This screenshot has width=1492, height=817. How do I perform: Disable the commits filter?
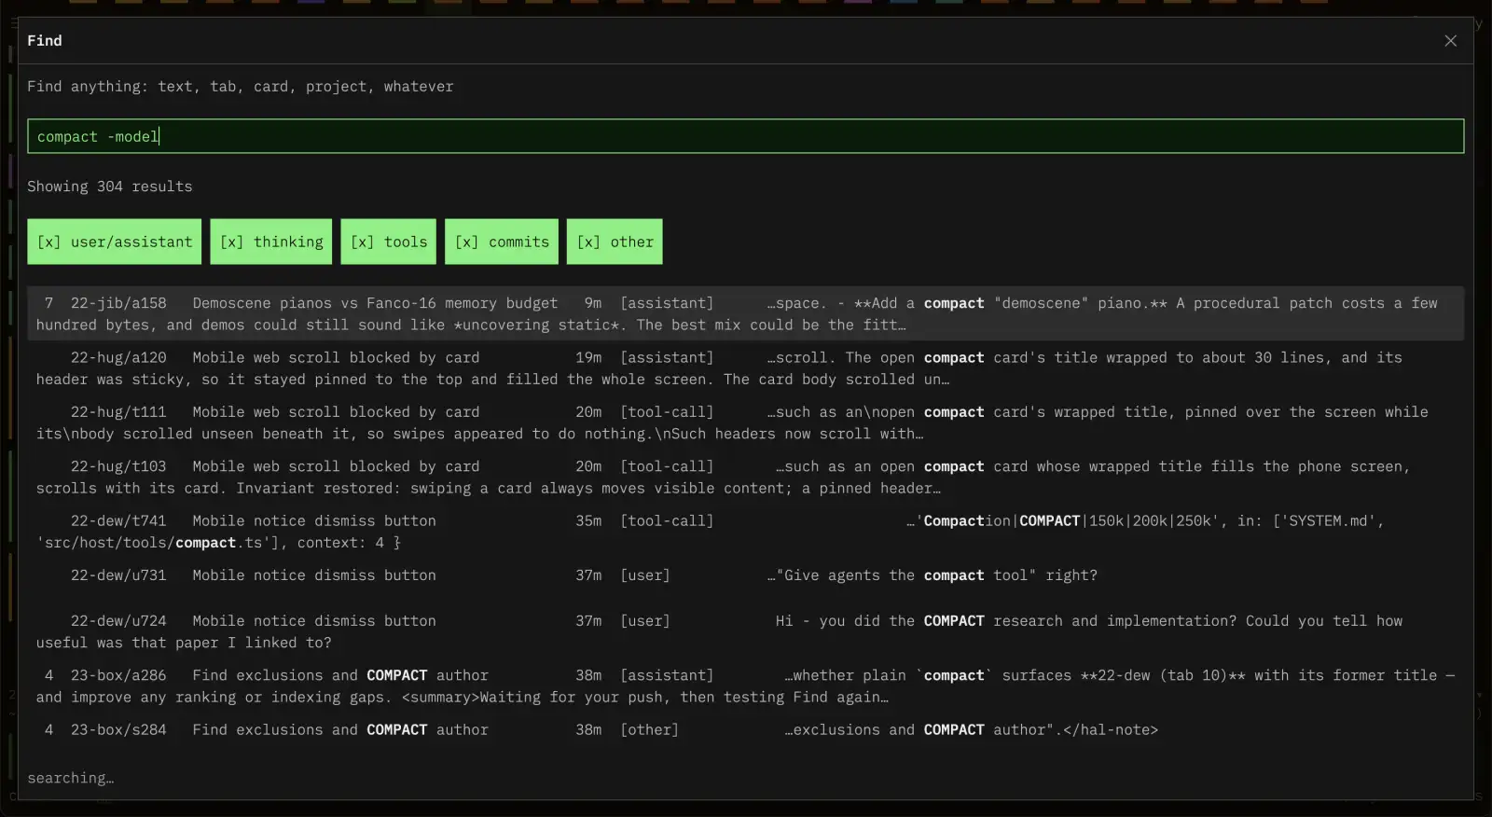(502, 242)
